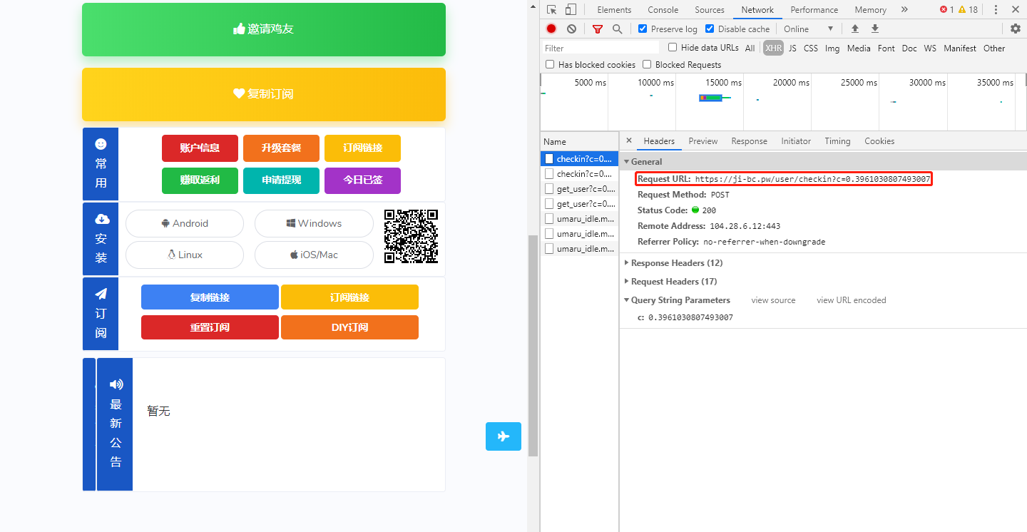Click the smiley icon of the 常用 section
This screenshot has width=1027, height=532.
point(101,144)
